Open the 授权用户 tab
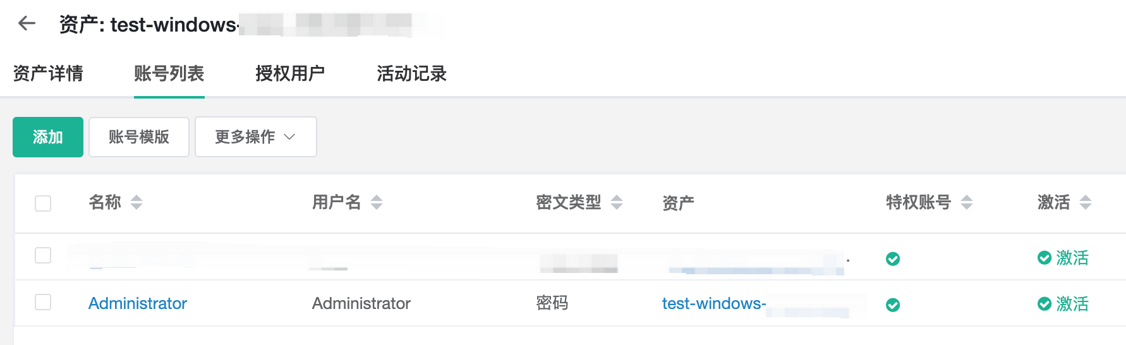The image size is (1126, 345). click(x=290, y=73)
